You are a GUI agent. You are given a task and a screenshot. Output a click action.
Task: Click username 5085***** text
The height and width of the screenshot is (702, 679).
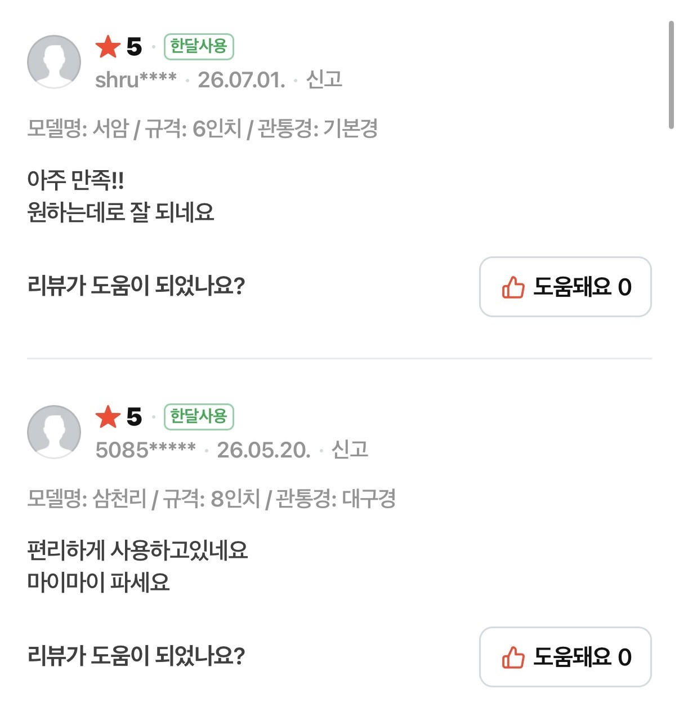[146, 450]
